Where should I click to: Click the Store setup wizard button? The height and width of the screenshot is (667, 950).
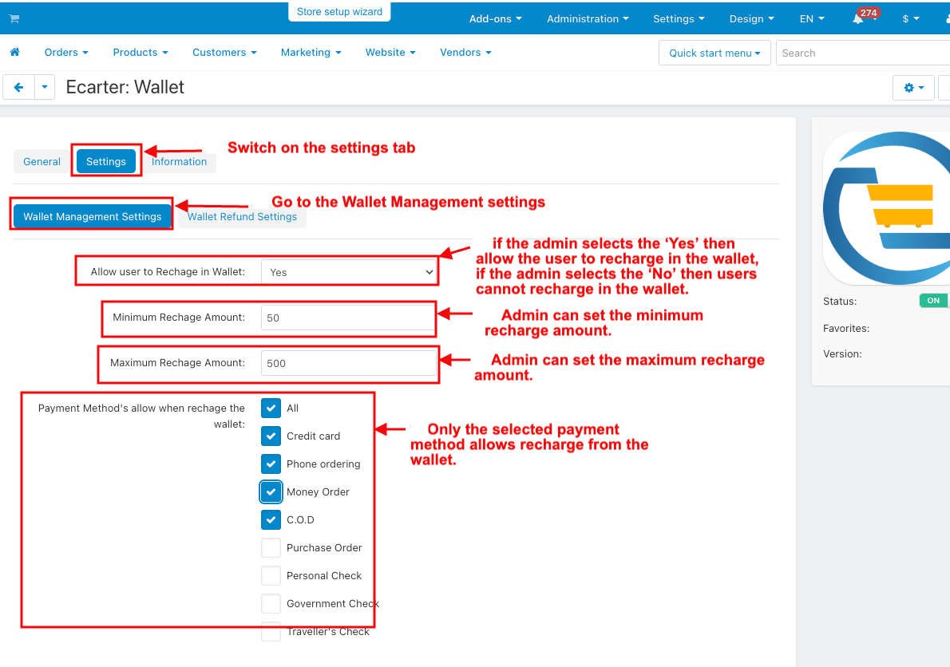[339, 12]
